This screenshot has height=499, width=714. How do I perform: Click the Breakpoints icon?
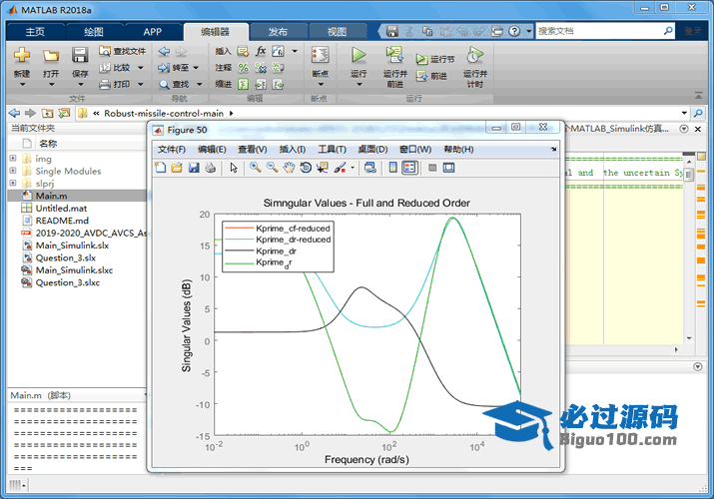tap(321, 55)
